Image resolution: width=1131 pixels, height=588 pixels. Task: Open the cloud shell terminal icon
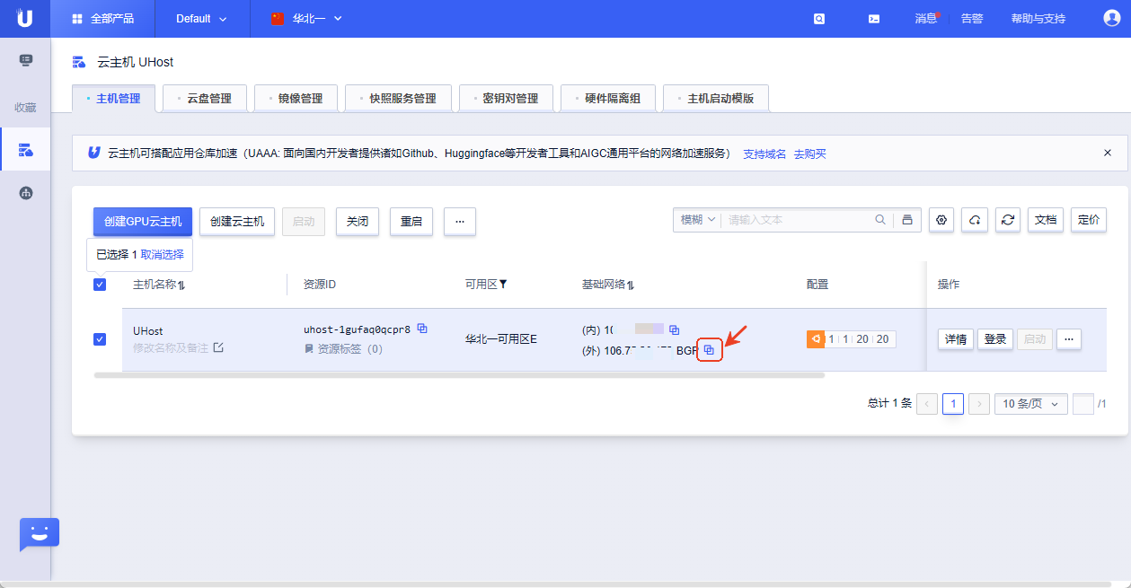click(874, 19)
